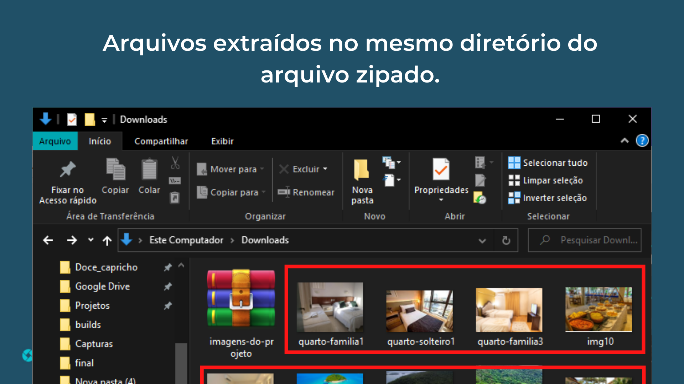This screenshot has width=684, height=384.
Task: Click the refresh icon beside address bar
Action: (x=506, y=241)
